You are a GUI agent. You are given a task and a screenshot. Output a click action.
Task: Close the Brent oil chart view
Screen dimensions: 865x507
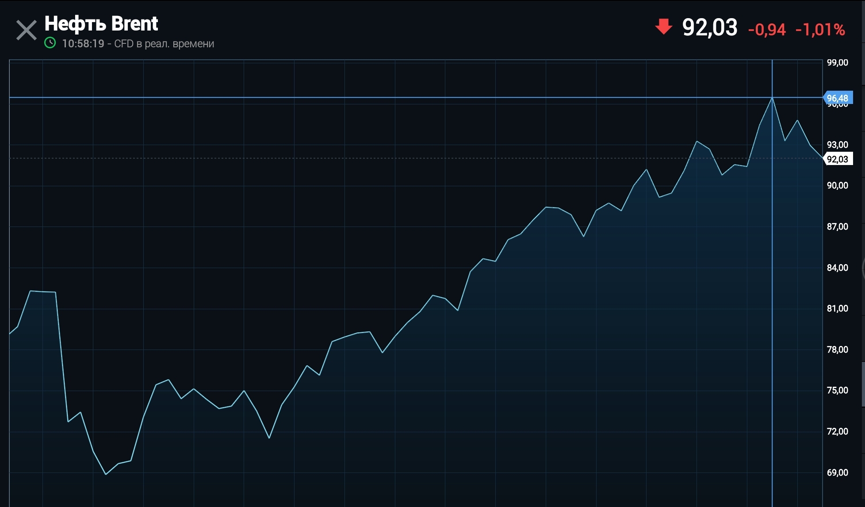27,31
